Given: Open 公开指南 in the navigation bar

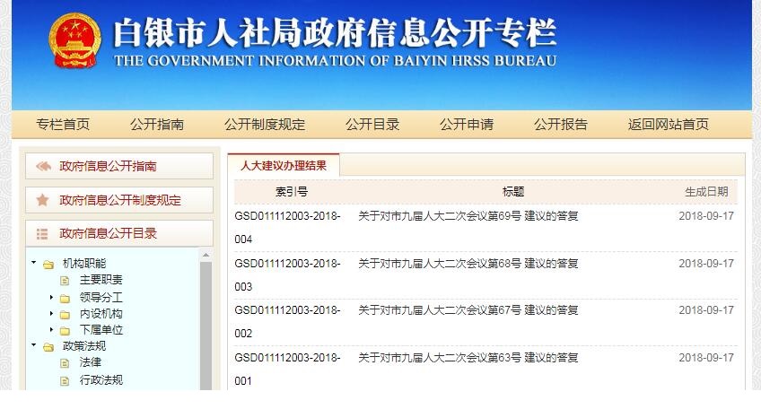Looking at the screenshot, I should pos(157,125).
